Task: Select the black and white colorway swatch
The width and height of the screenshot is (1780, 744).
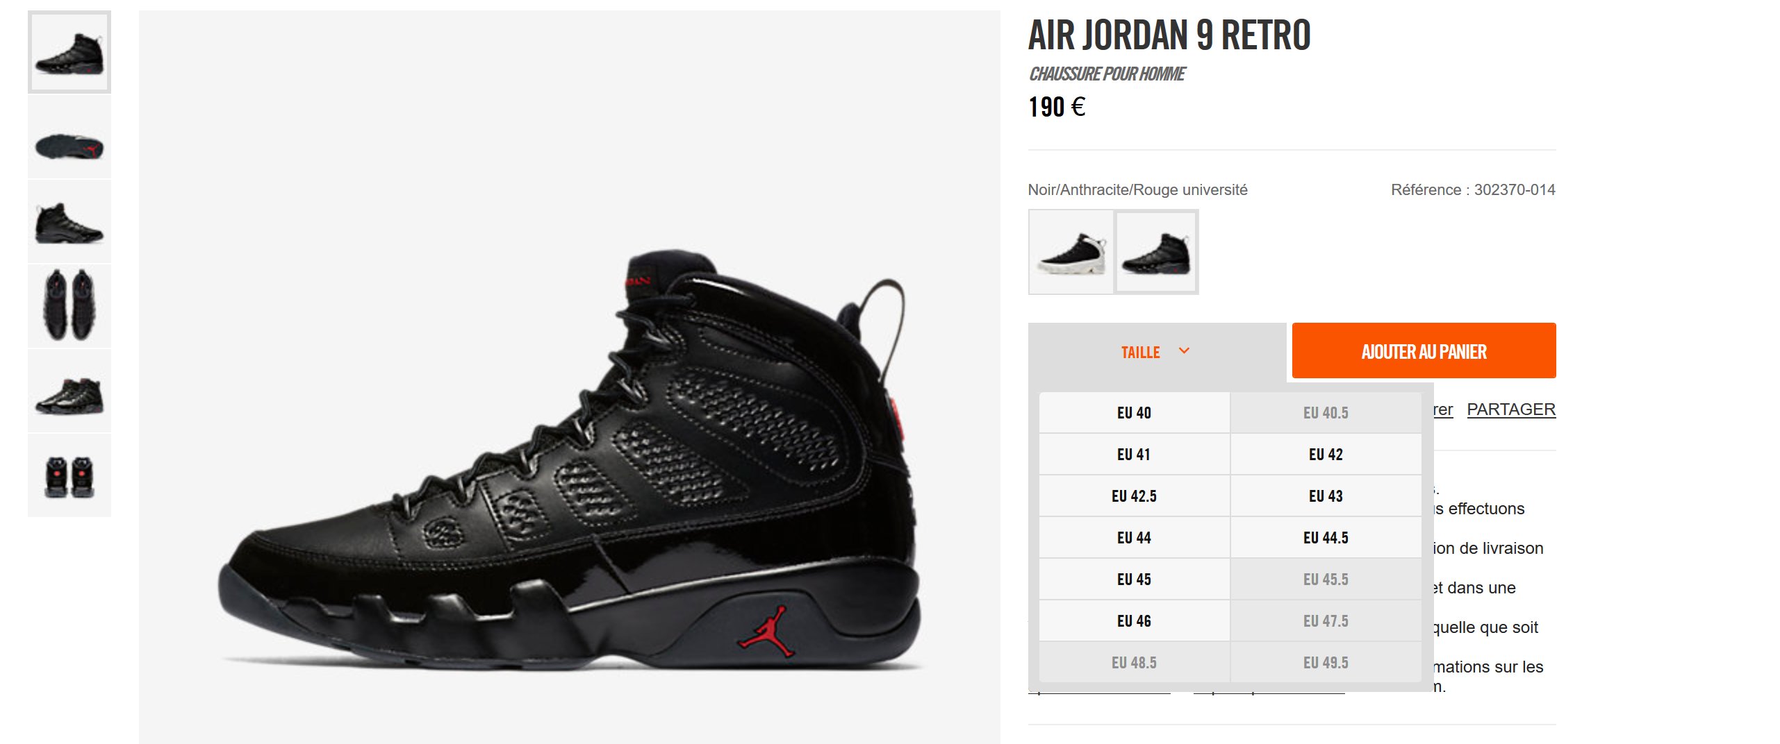Action: (1071, 252)
